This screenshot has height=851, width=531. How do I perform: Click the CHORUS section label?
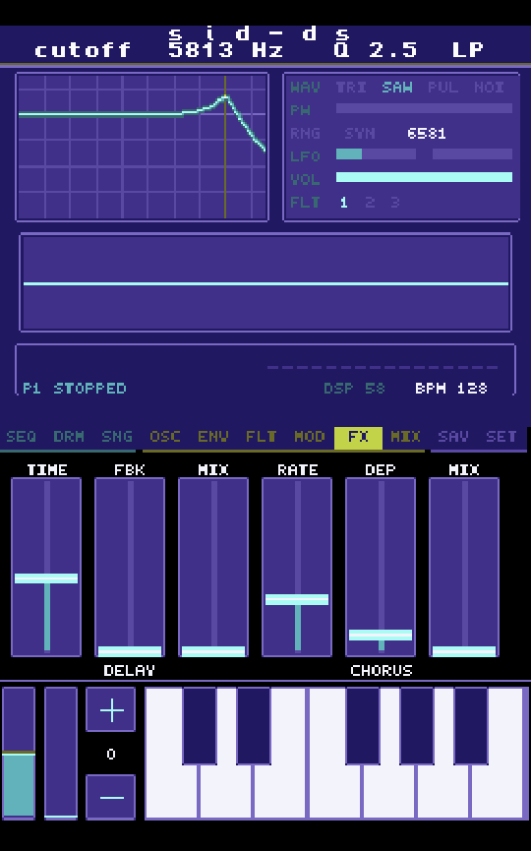pos(382,671)
